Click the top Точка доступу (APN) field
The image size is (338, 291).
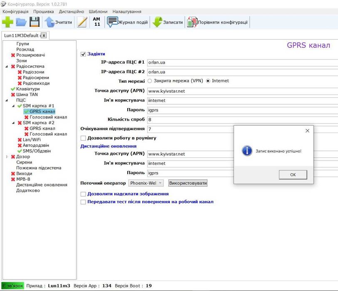242,91
